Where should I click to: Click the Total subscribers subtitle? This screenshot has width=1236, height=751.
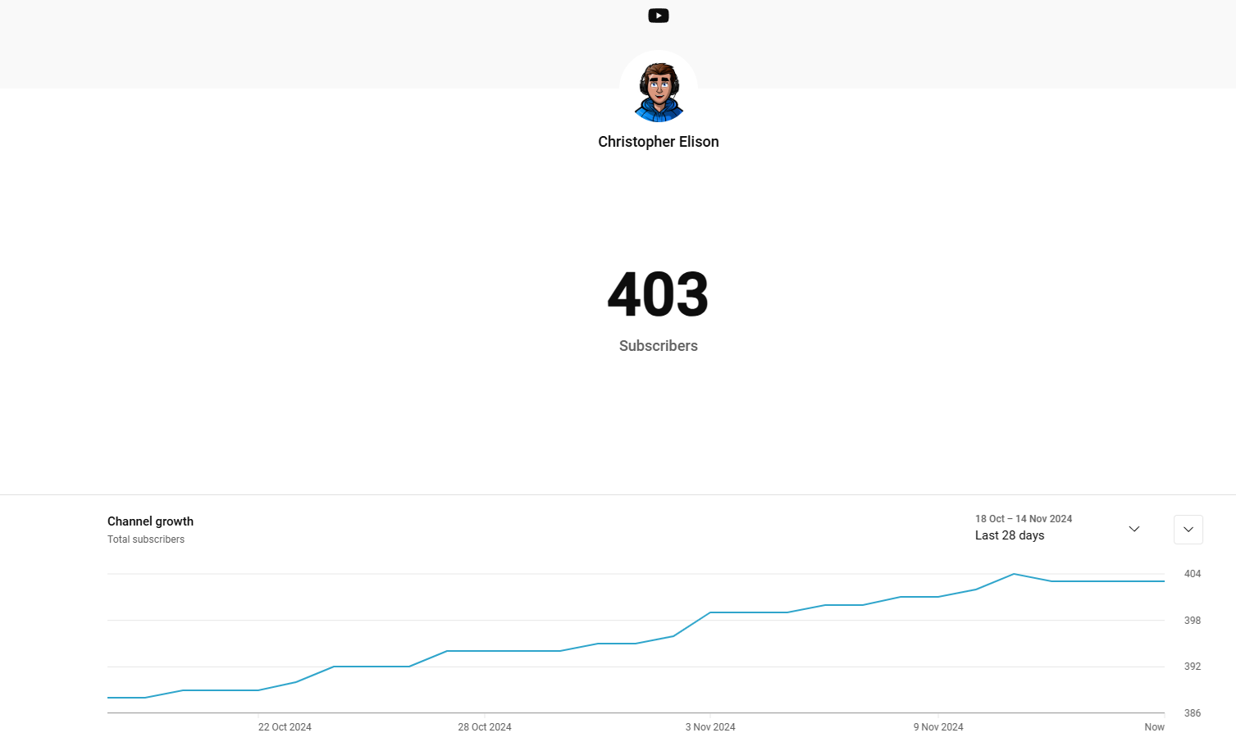point(146,539)
